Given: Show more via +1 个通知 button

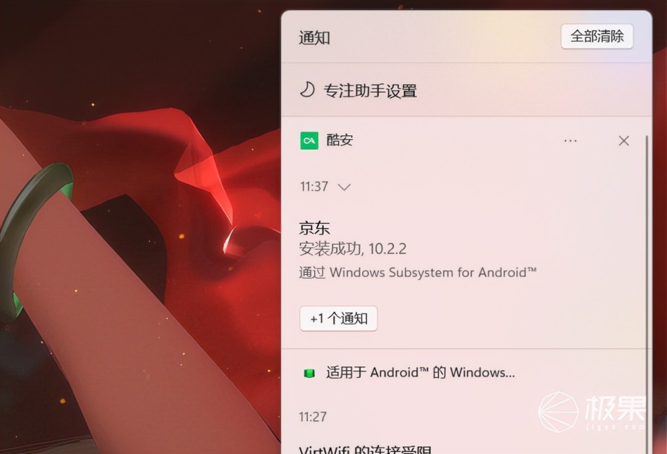Looking at the screenshot, I should click(x=339, y=319).
